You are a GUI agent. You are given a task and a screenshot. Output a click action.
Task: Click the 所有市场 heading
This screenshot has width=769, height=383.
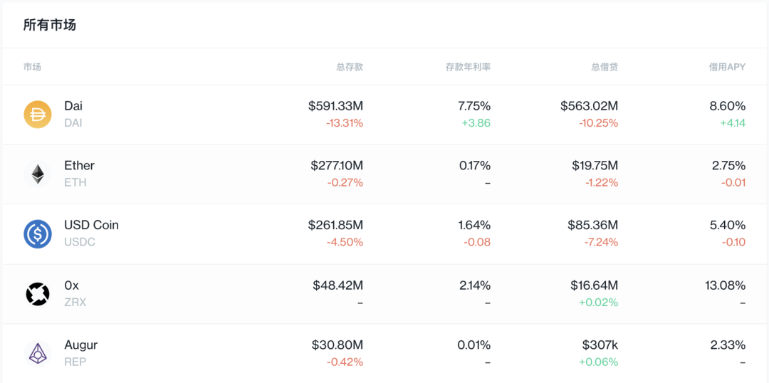[x=50, y=25]
